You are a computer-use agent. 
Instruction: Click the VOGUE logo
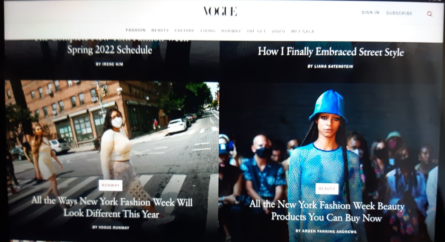tap(220, 11)
